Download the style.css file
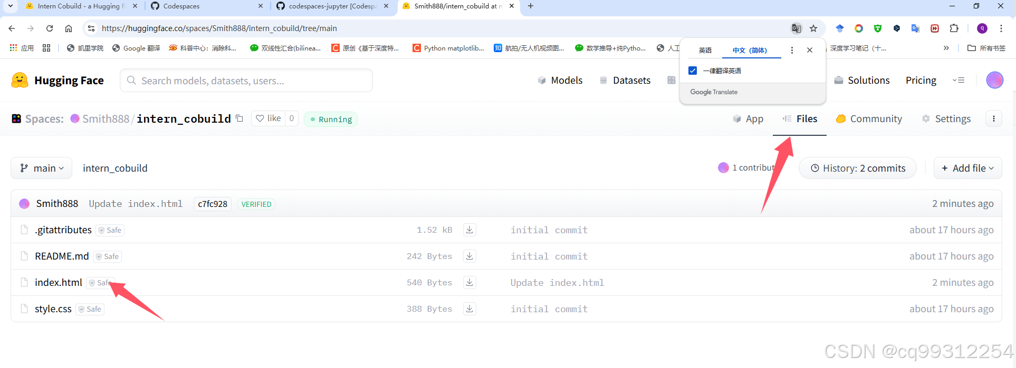Image resolution: width=1016 pixels, height=368 pixels. click(469, 309)
